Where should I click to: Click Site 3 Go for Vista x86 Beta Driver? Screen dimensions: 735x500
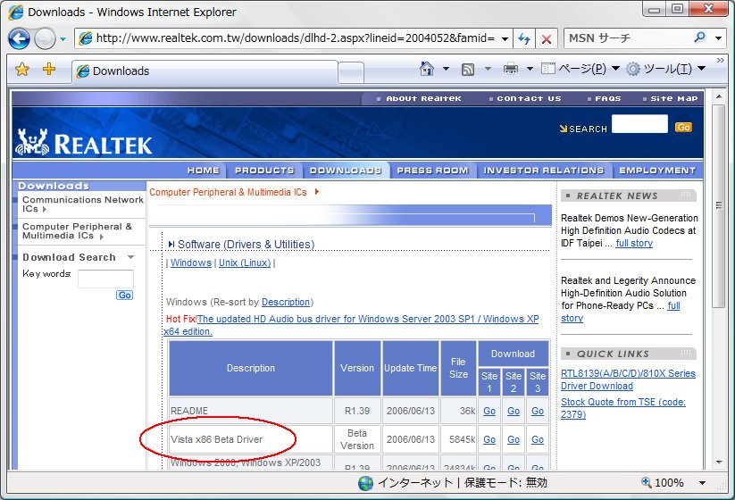(x=538, y=439)
